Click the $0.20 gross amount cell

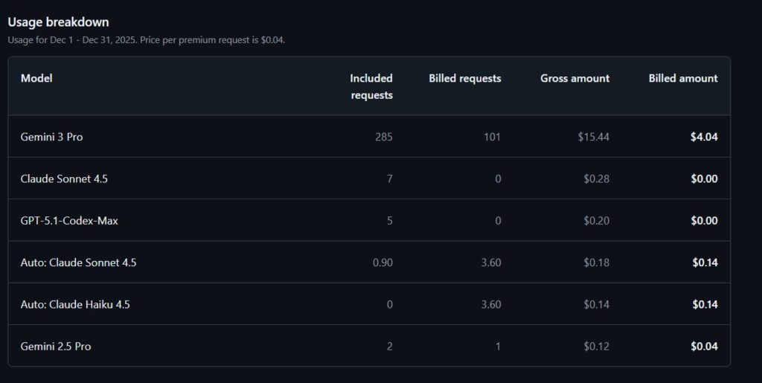pyautogui.click(x=596, y=221)
